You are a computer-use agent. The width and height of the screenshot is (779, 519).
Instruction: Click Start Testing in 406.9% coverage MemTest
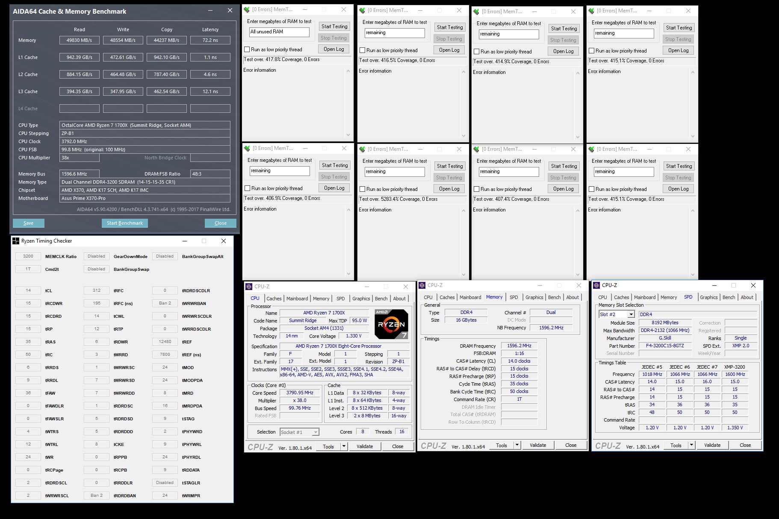[335, 165]
